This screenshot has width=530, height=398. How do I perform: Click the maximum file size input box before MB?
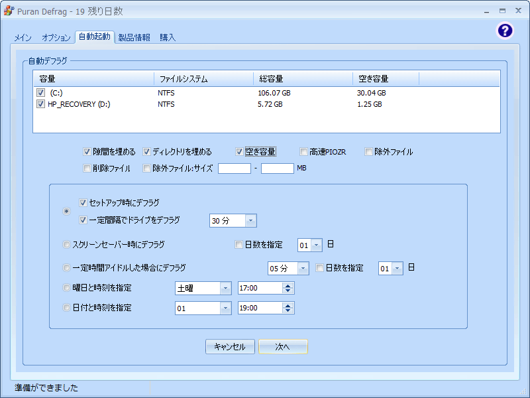278,168
